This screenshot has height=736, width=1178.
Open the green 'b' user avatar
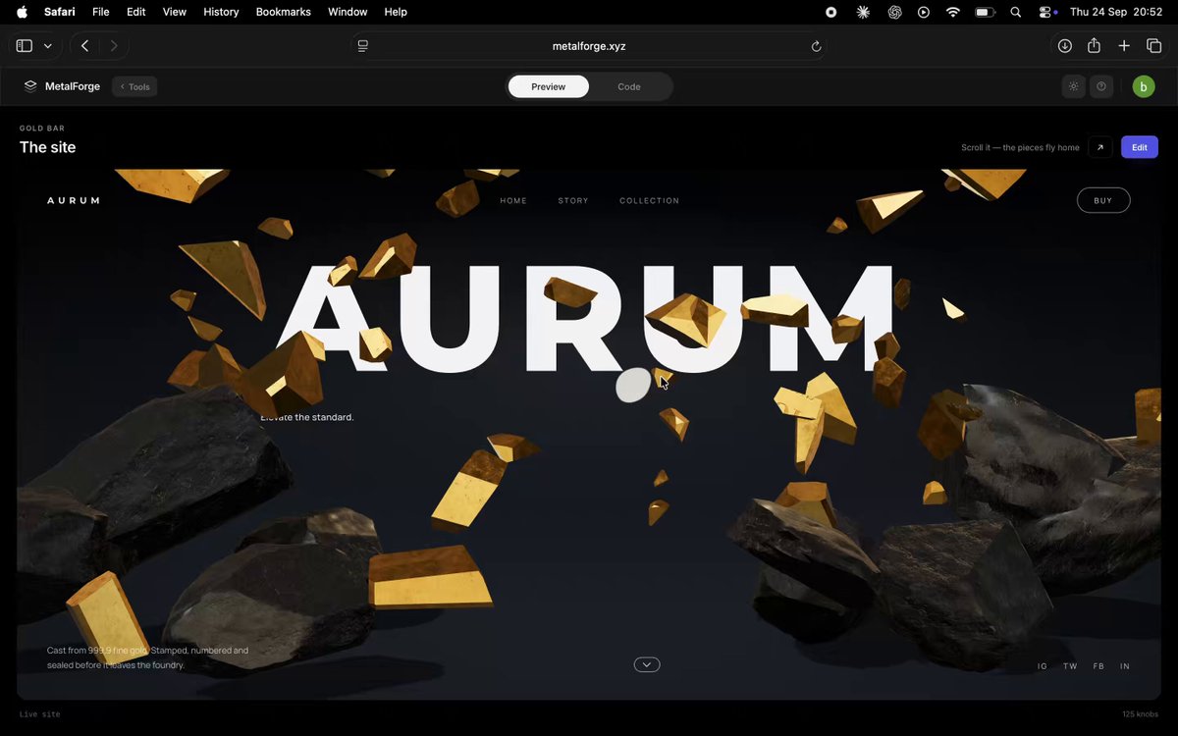pos(1144,86)
